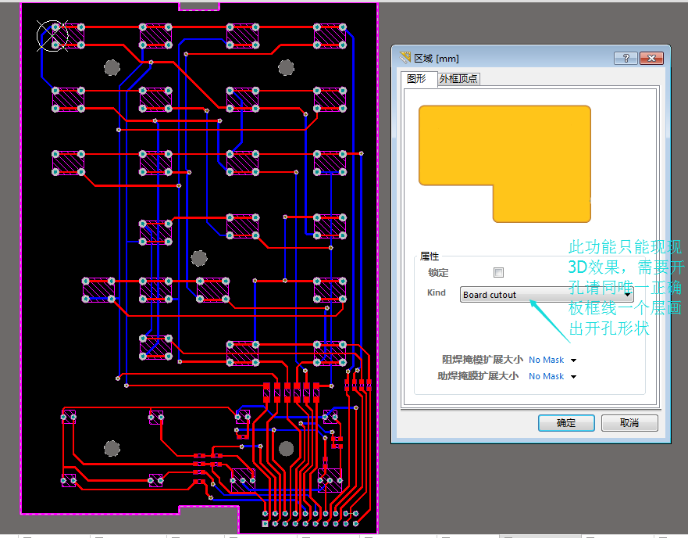Expand the 阻焊掩模扩展大小 No Mask dropdown arrow

tap(574, 360)
